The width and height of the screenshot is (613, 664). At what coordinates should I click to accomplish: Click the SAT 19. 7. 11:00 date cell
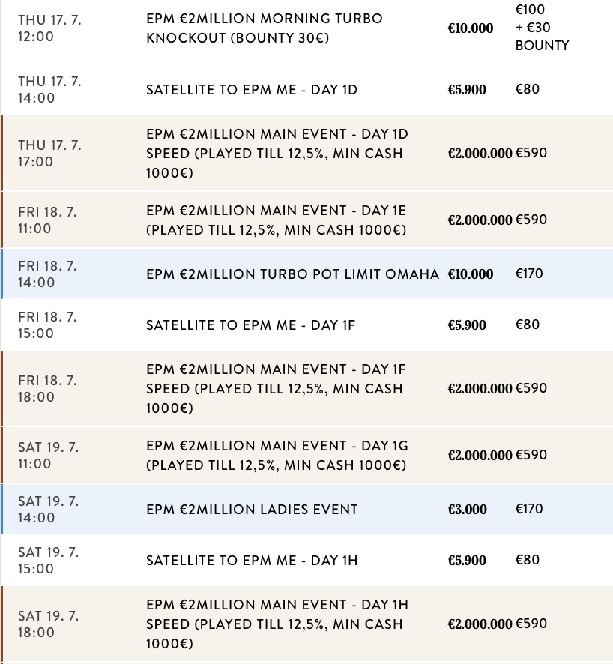click(48, 456)
